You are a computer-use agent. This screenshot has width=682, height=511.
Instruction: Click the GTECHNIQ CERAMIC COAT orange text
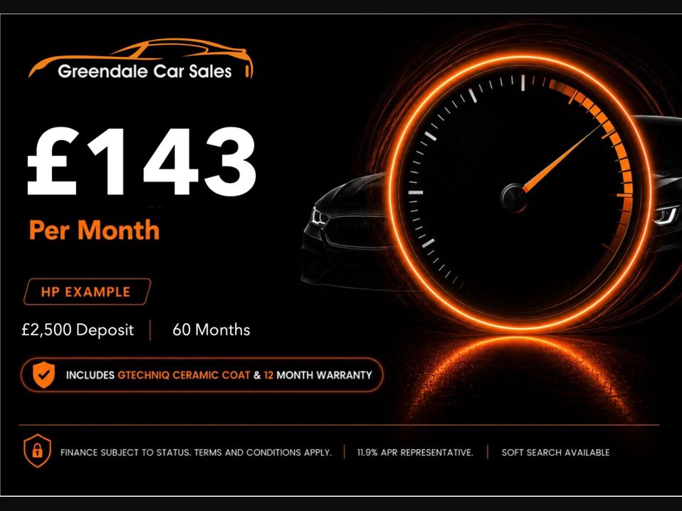[184, 375]
